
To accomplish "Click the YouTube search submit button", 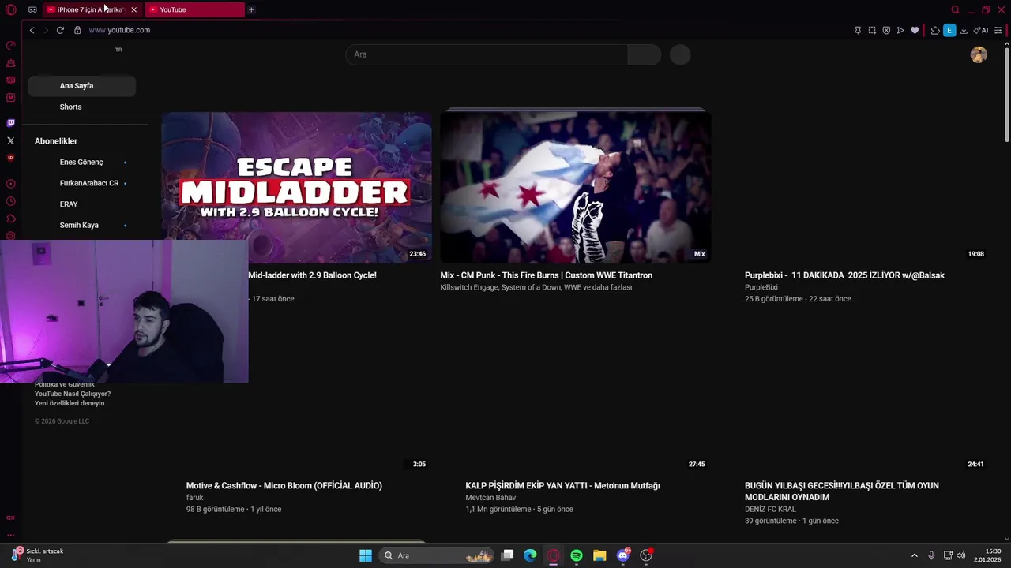I will 645,54.
